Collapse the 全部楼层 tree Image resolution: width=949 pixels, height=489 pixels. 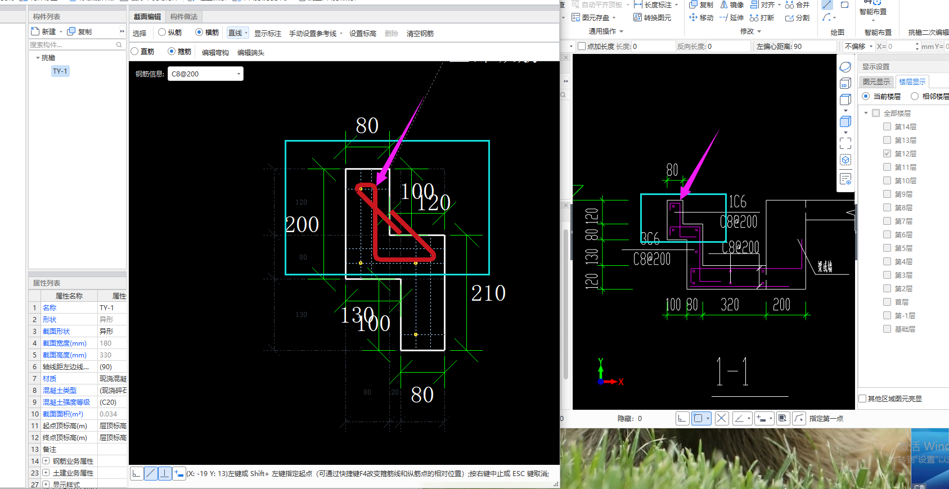click(866, 113)
